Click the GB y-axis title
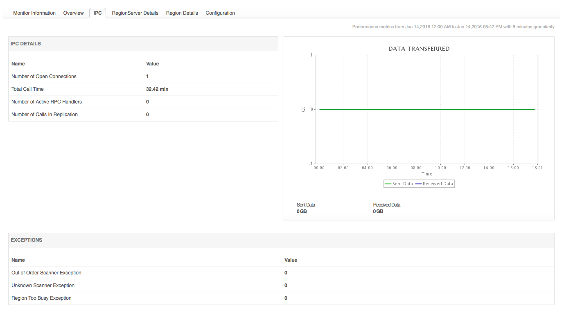 click(303, 109)
